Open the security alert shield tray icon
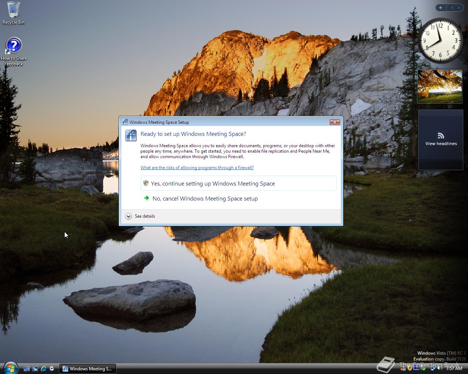The width and height of the screenshot is (468, 374). [410, 368]
